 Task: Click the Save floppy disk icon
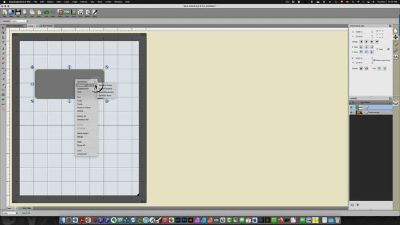[x=18, y=12]
